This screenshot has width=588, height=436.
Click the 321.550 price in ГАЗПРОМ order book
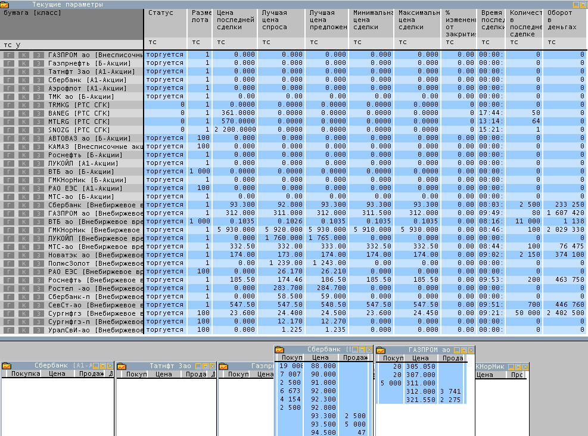click(421, 400)
